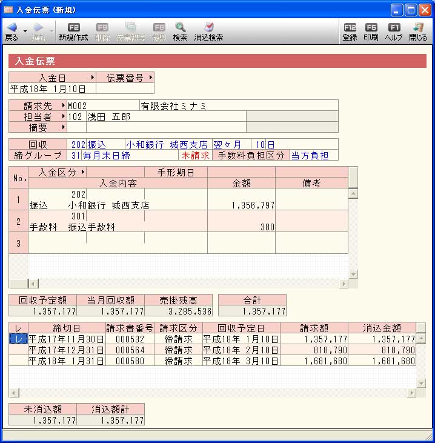Click the 消込金額 column header
435x443 pixels.
click(x=382, y=328)
